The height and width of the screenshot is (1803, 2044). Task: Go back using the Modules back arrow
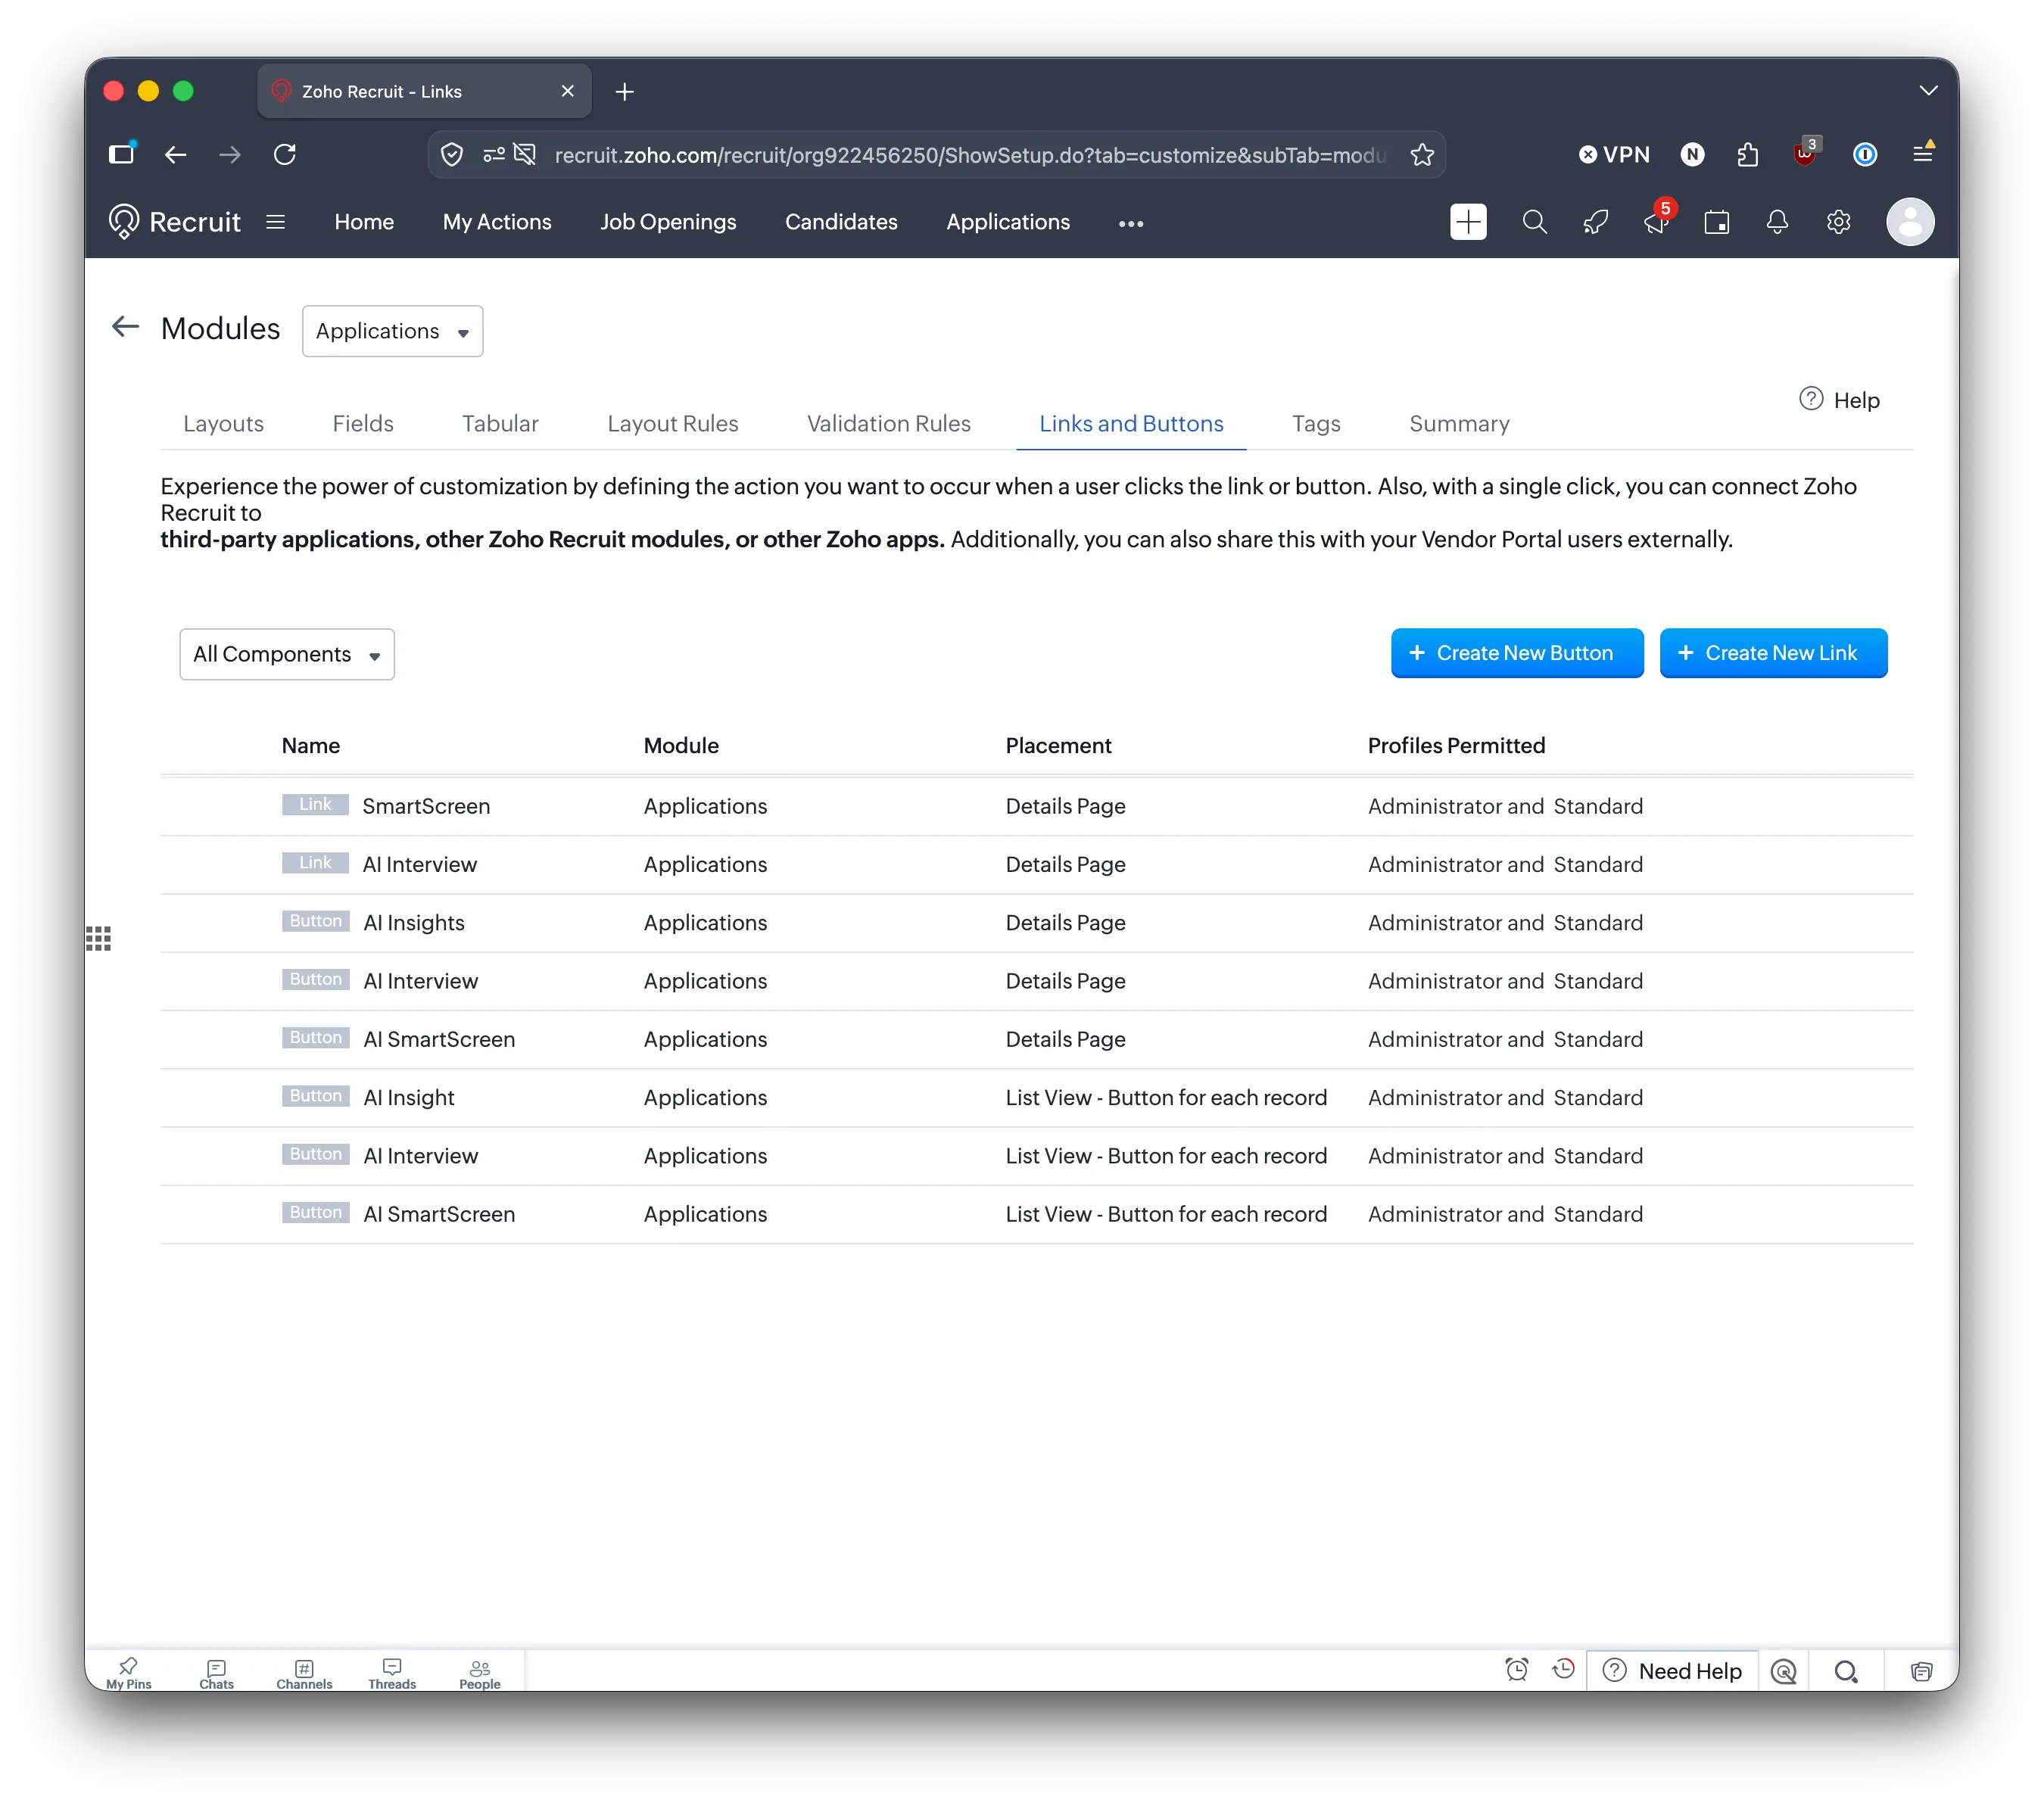pyautogui.click(x=125, y=327)
